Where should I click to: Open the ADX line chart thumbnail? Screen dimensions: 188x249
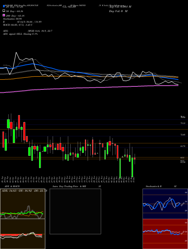coord(23,204)
